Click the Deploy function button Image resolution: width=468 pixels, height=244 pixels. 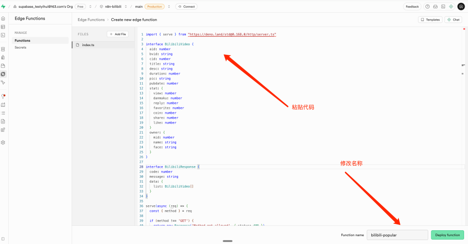pos(447,235)
